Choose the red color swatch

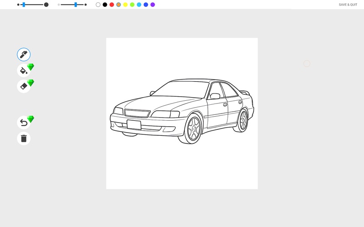pyautogui.click(x=111, y=5)
